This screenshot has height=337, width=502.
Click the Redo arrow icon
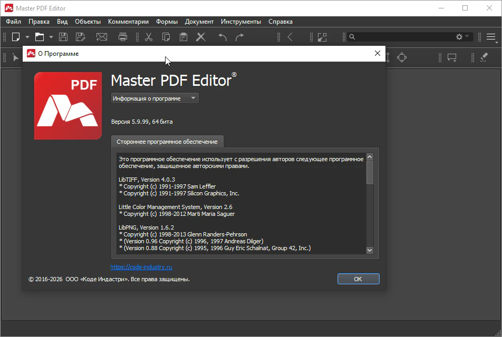pyautogui.click(x=239, y=37)
